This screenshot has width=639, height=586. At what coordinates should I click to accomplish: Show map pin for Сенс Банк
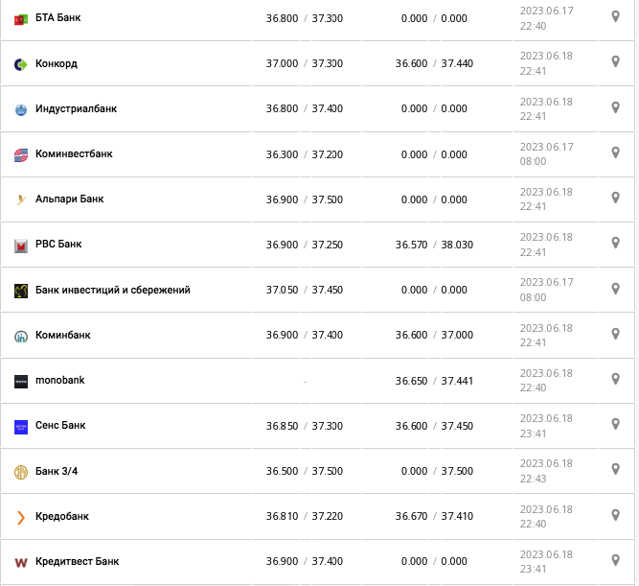pyautogui.click(x=615, y=424)
